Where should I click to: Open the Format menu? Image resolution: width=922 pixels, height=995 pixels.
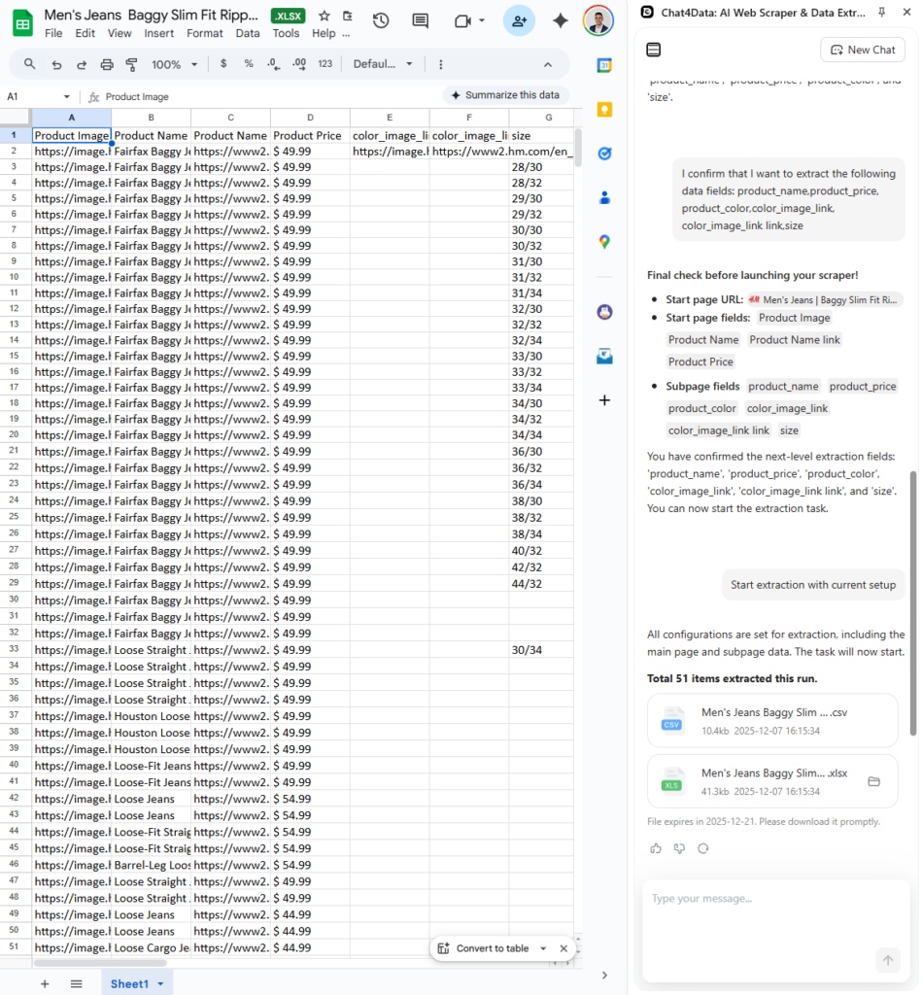[205, 32]
